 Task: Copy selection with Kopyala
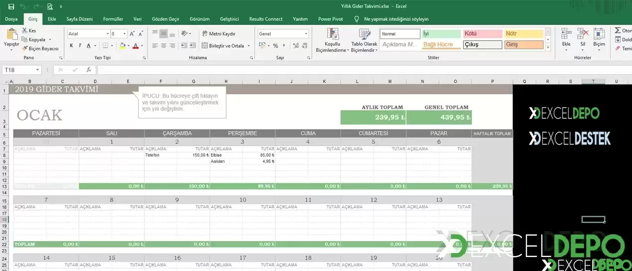pyautogui.click(x=34, y=39)
